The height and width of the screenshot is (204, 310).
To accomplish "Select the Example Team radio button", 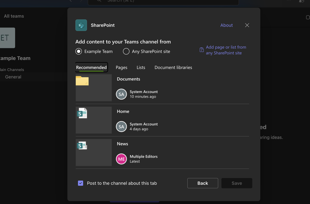I will 79,51.
